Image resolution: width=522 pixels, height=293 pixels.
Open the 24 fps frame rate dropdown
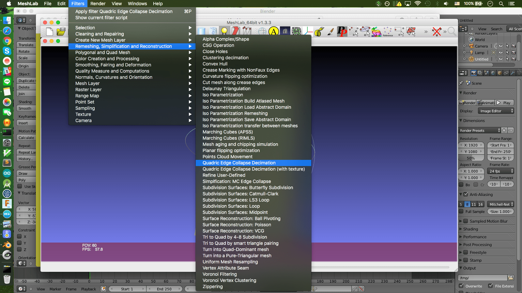click(x=501, y=171)
